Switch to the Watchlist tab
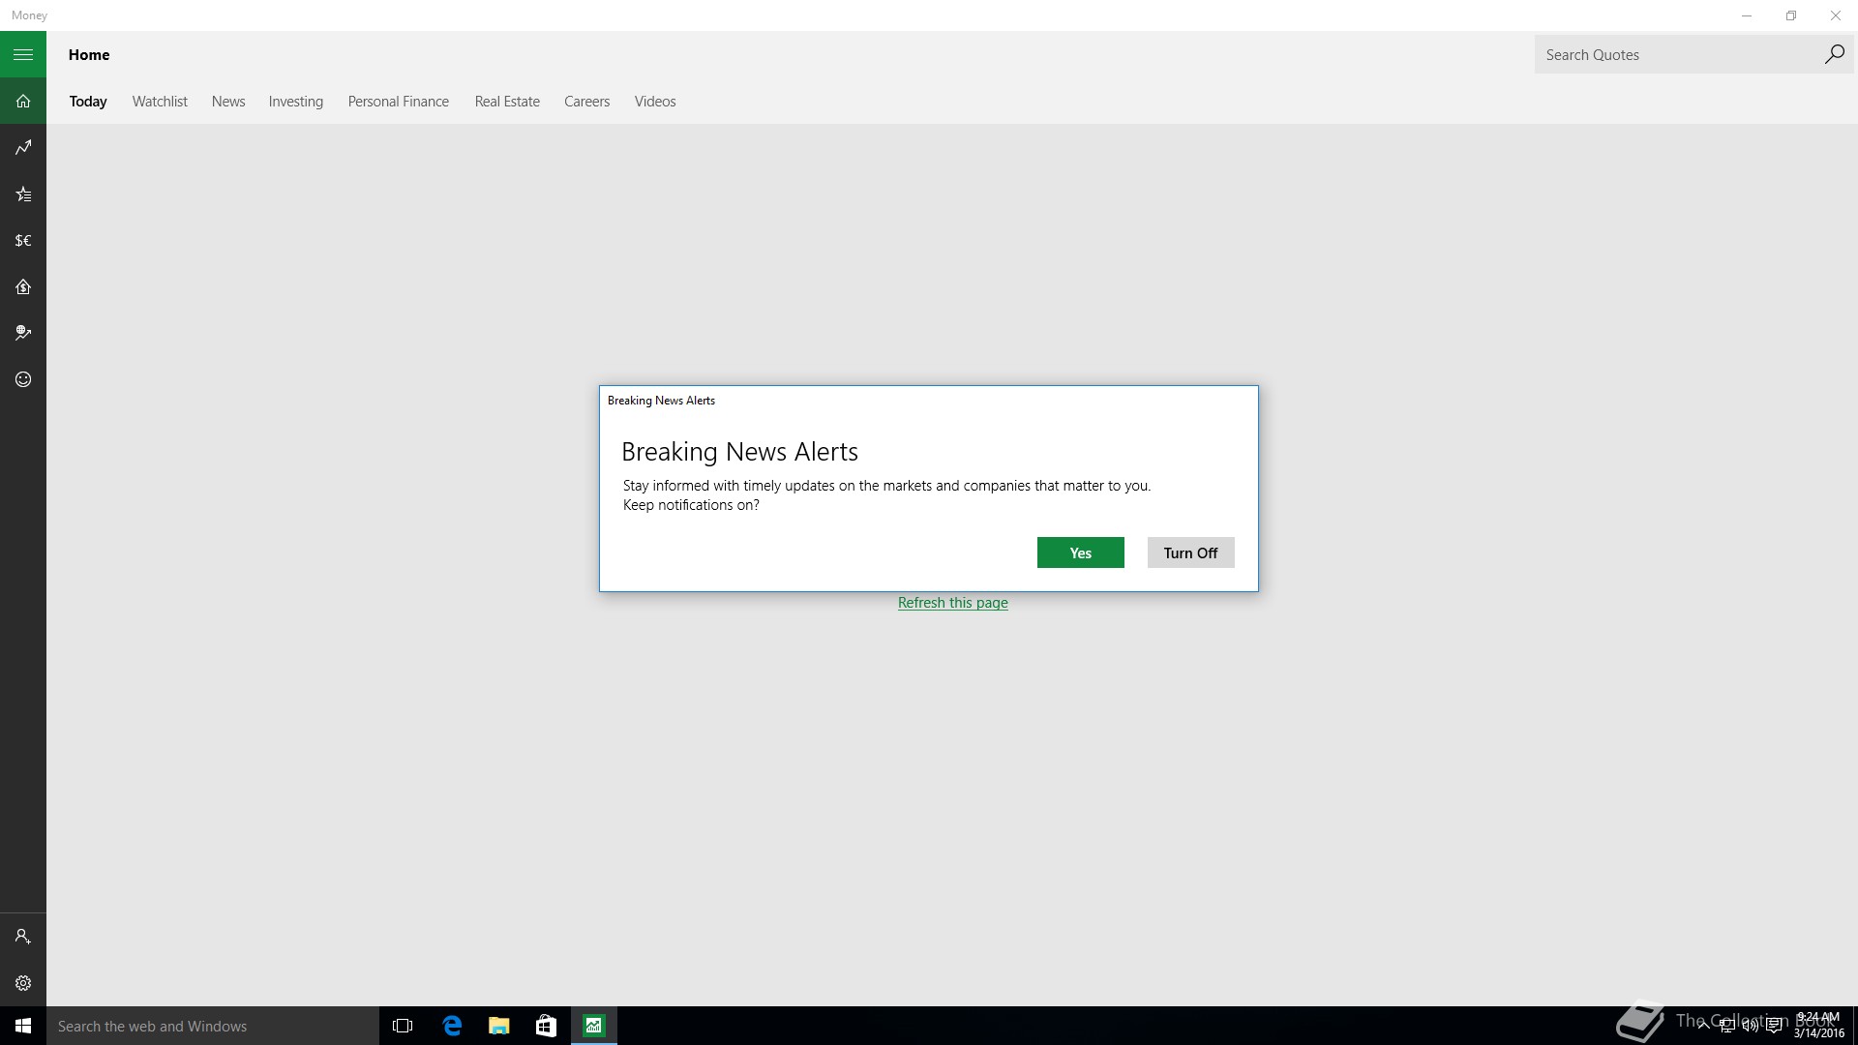This screenshot has height=1045, width=1858. tap(160, 102)
